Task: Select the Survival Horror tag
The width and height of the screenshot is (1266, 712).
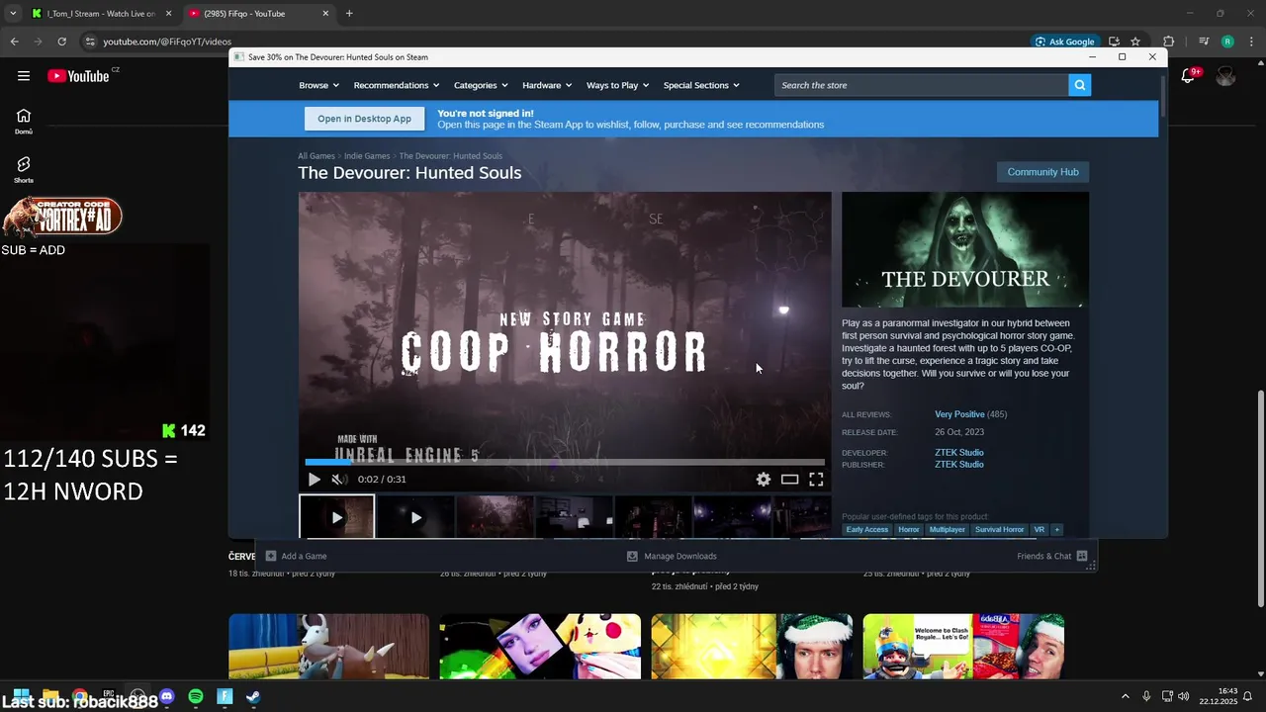Action: tap(1000, 530)
